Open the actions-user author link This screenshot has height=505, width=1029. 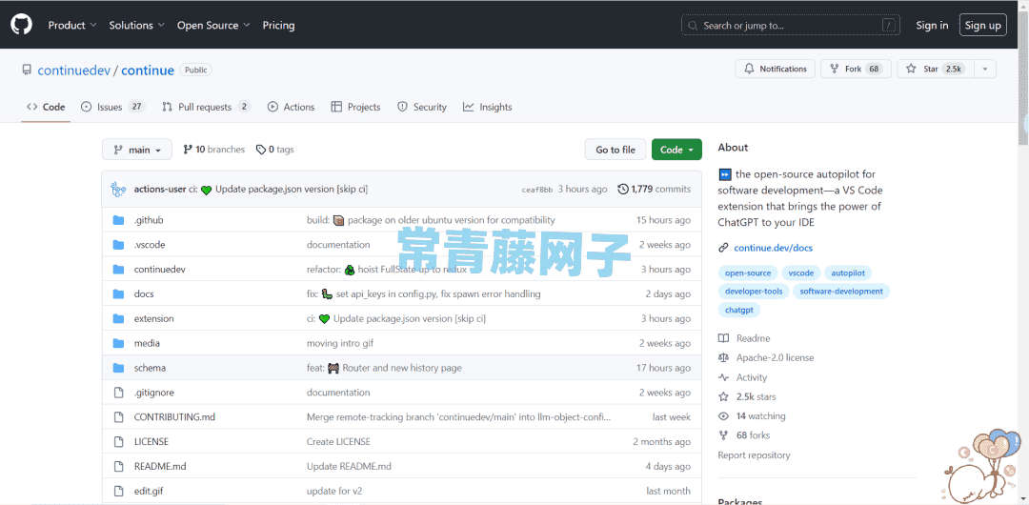pyautogui.click(x=159, y=189)
